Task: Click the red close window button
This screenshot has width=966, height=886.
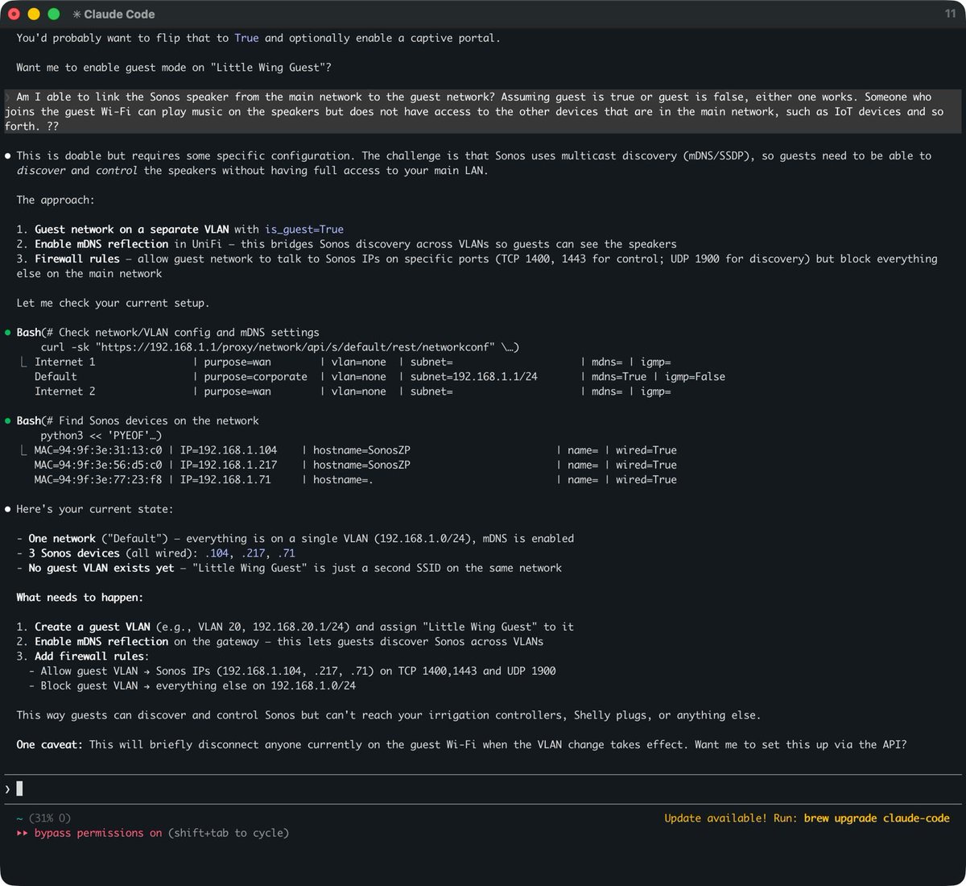Action: coord(14,14)
